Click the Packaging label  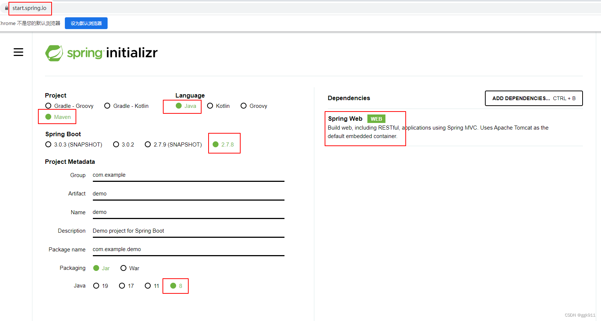click(x=73, y=268)
